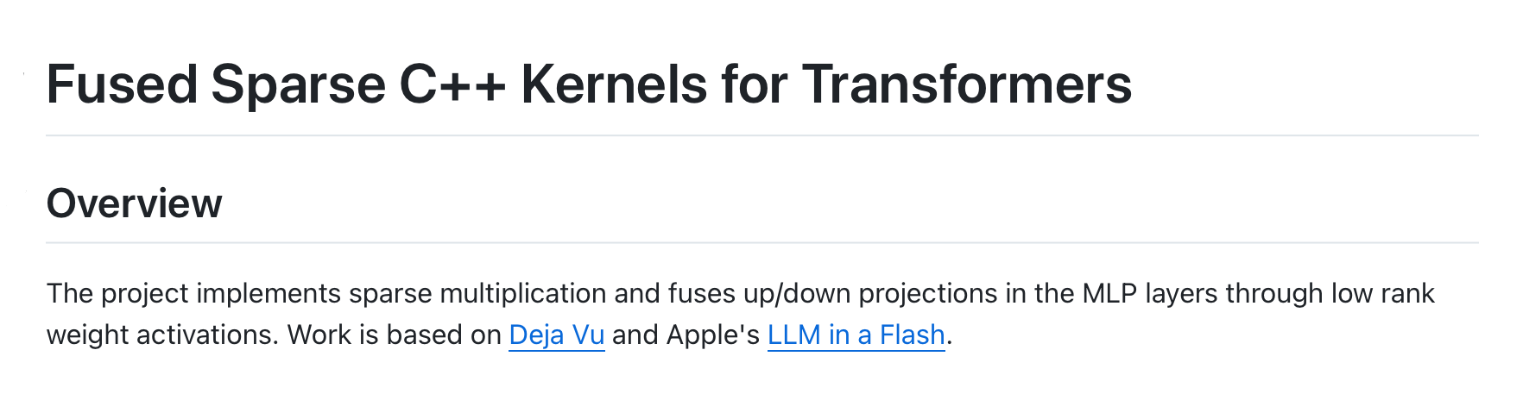This screenshot has height=400, width=1523.
Task: Open the Deja Vu link
Action: pyautogui.click(x=557, y=334)
